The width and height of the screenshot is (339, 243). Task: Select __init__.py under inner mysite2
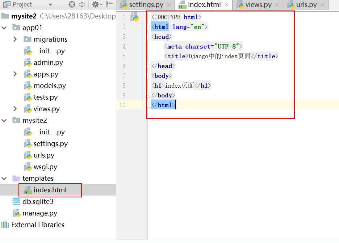pos(49,132)
